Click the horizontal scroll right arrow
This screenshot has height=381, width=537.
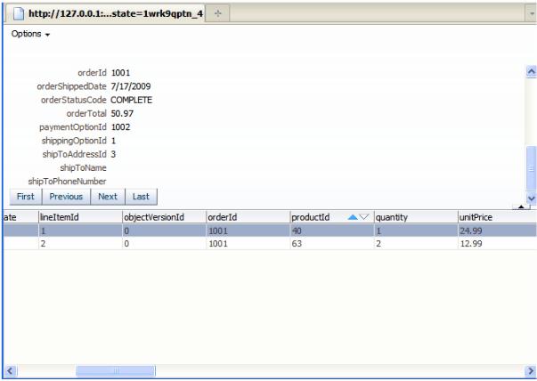tap(531, 370)
